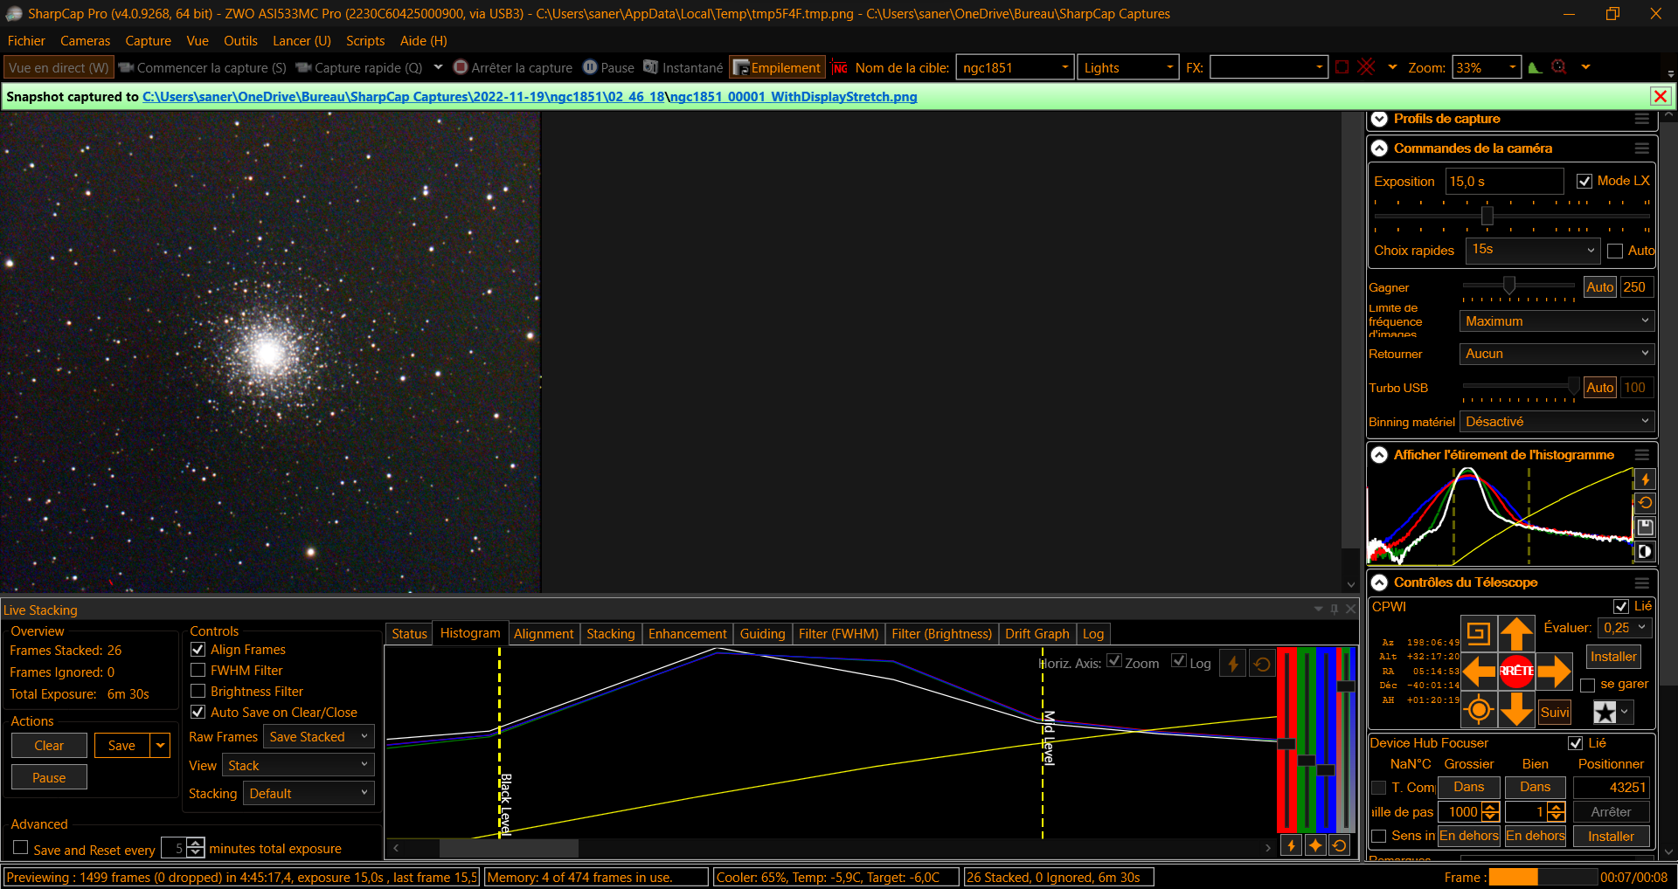Open the Cameras menu

(86, 41)
